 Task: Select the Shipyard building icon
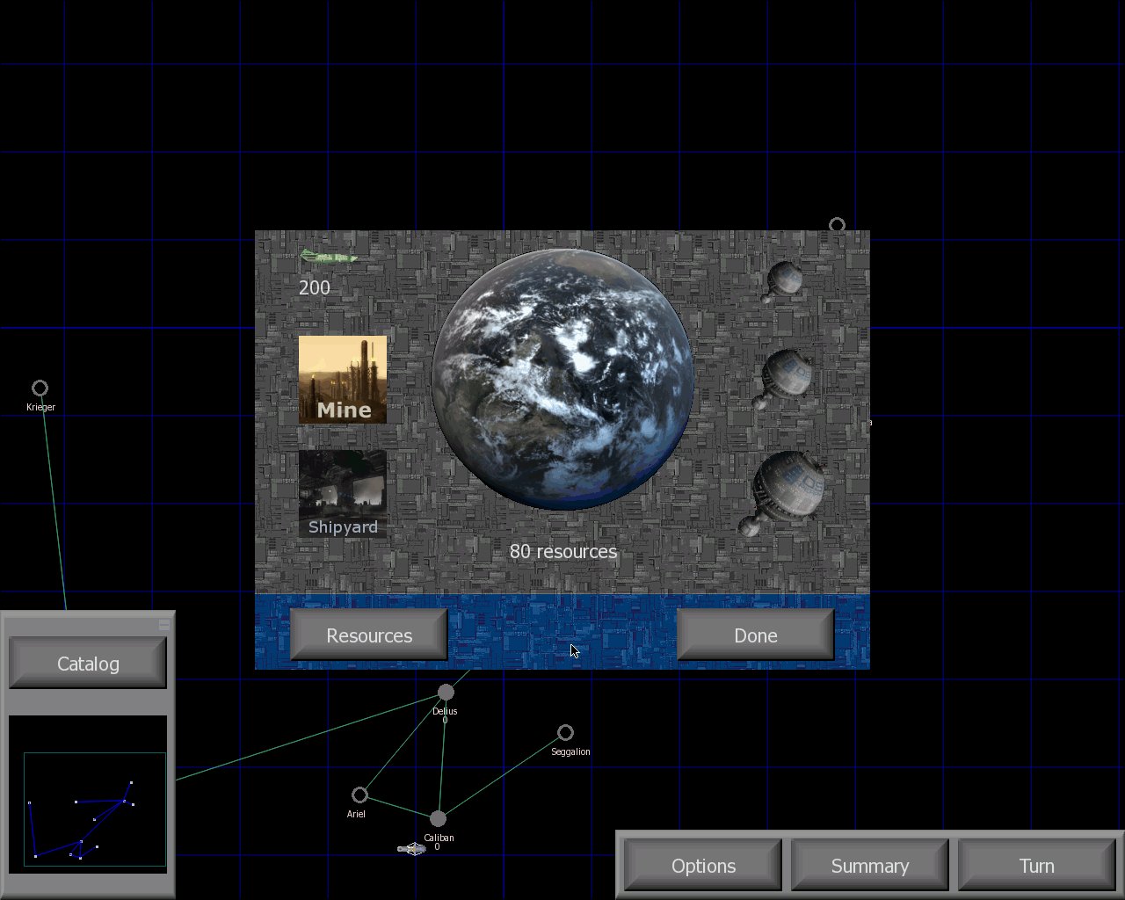[343, 494]
